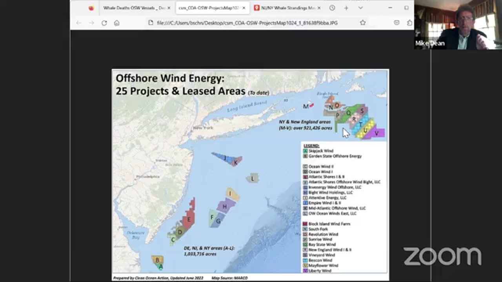
Task: Click the small red area labeled M
Action: (x=312, y=105)
